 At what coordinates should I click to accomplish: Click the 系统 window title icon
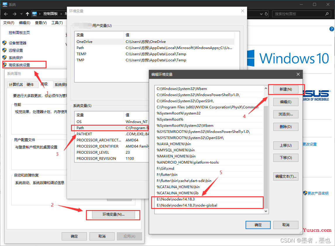click(x=5, y=4)
